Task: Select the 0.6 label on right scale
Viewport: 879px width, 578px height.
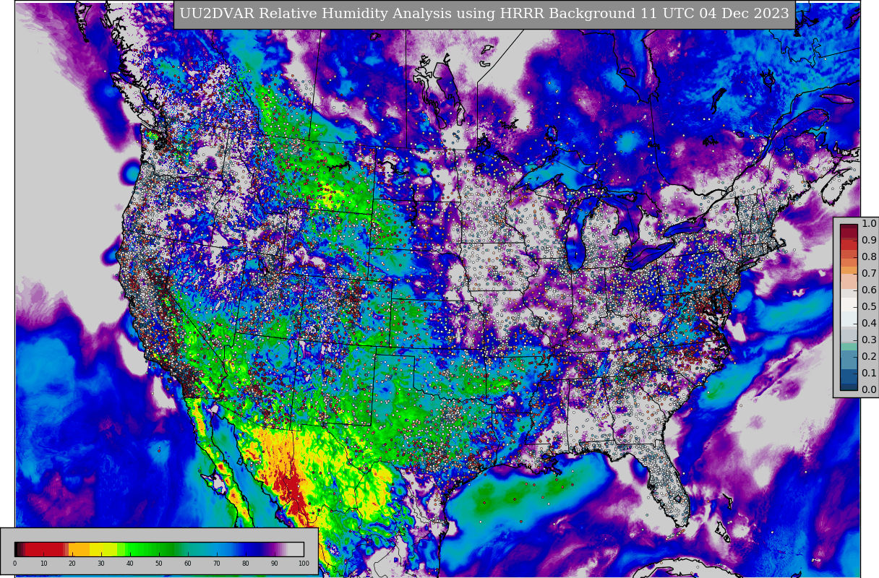Action: tap(869, 290)
